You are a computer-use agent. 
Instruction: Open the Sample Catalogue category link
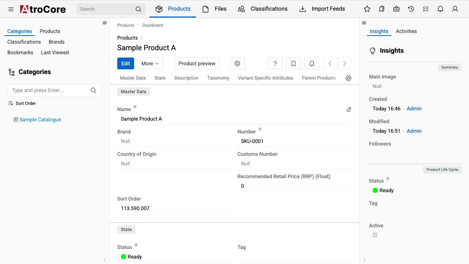click(x=40, y=120)
